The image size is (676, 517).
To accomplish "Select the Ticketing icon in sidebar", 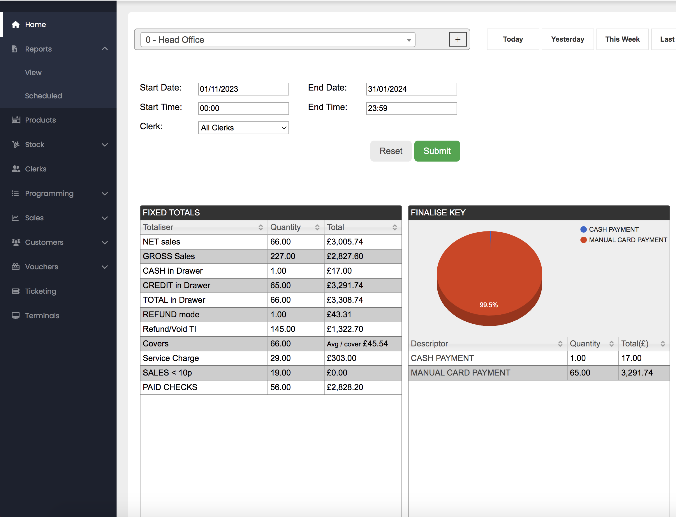I will click(16, 291).
